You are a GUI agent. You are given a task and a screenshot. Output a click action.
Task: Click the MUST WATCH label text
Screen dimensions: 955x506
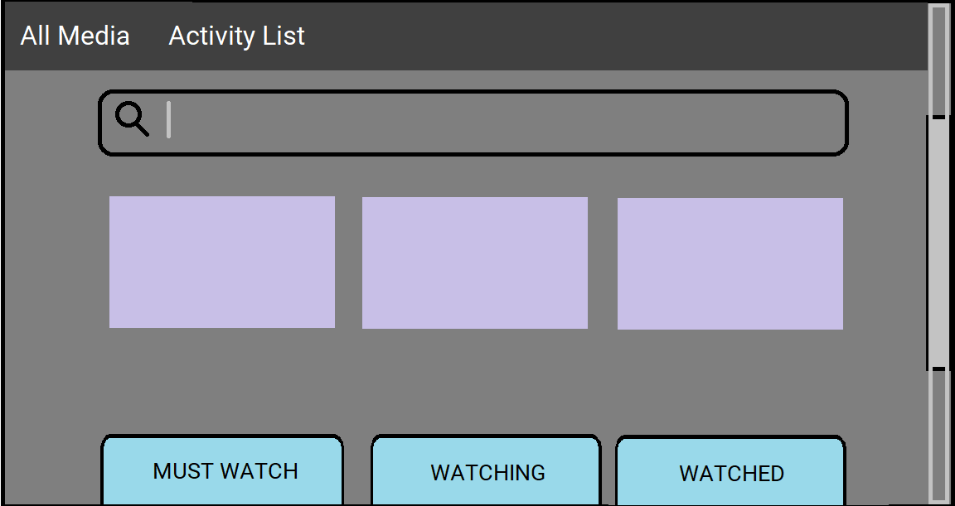pyautogui.click(x=225, y=471)
